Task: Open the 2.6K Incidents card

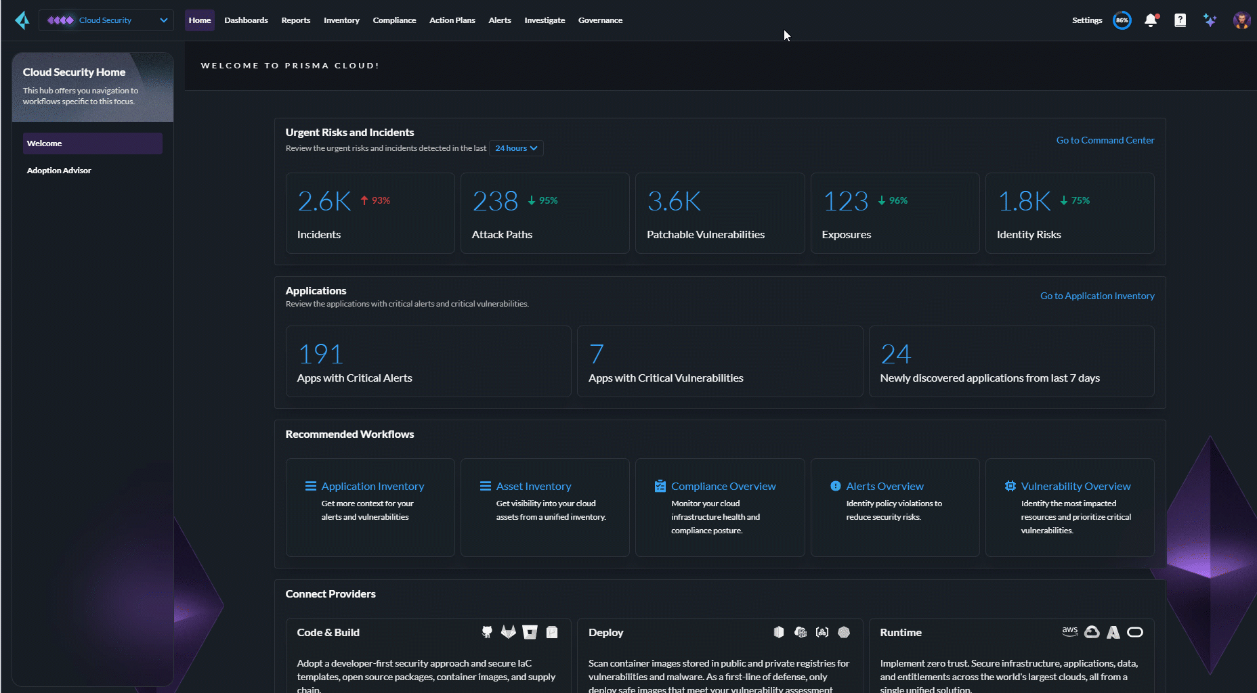Action: [370, 213]
